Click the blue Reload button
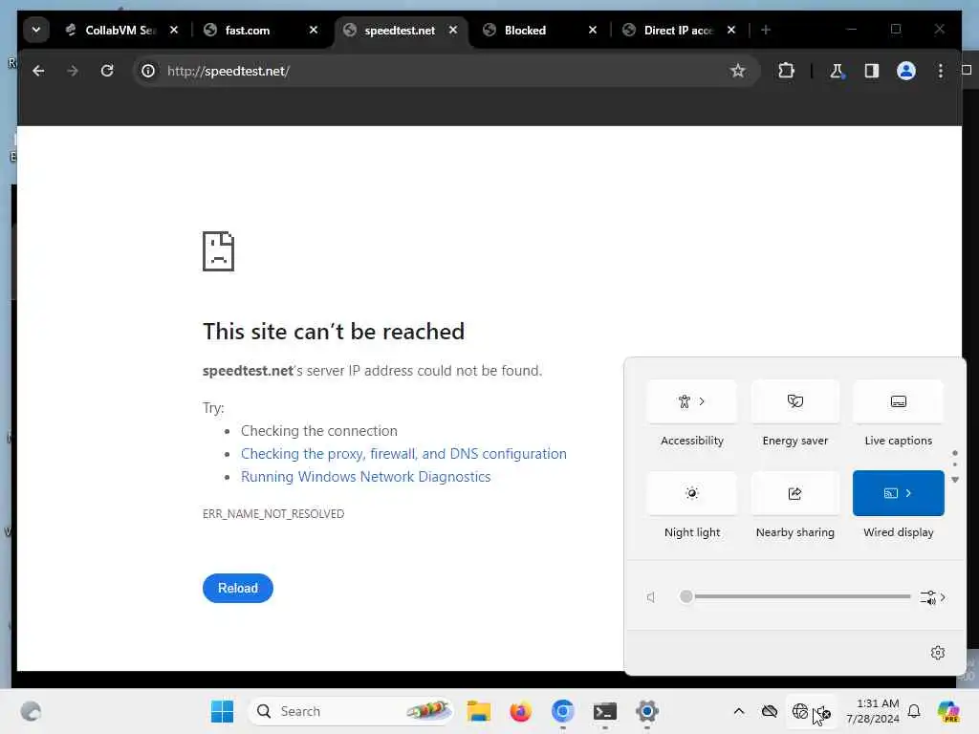Screen dimensions: 979x734 (238, 588)
